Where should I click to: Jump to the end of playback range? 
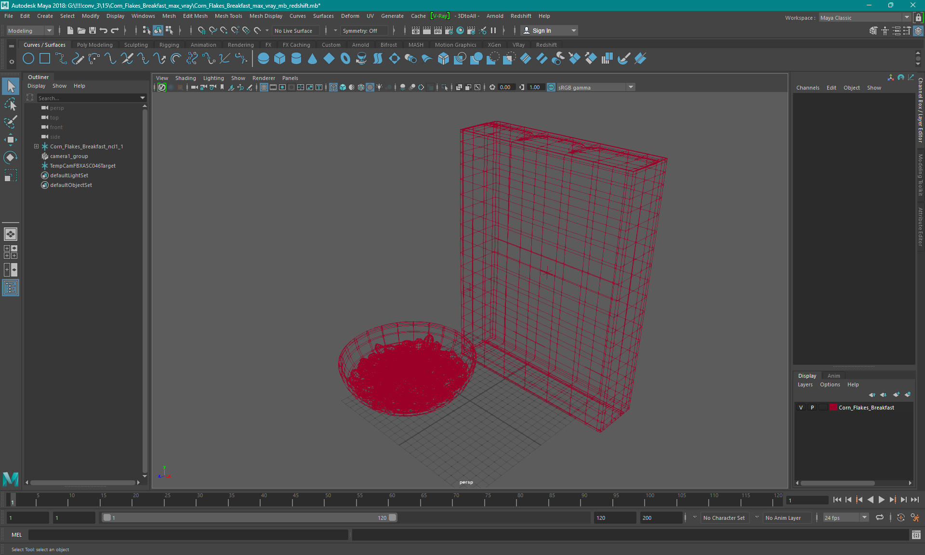coord(915,500)
